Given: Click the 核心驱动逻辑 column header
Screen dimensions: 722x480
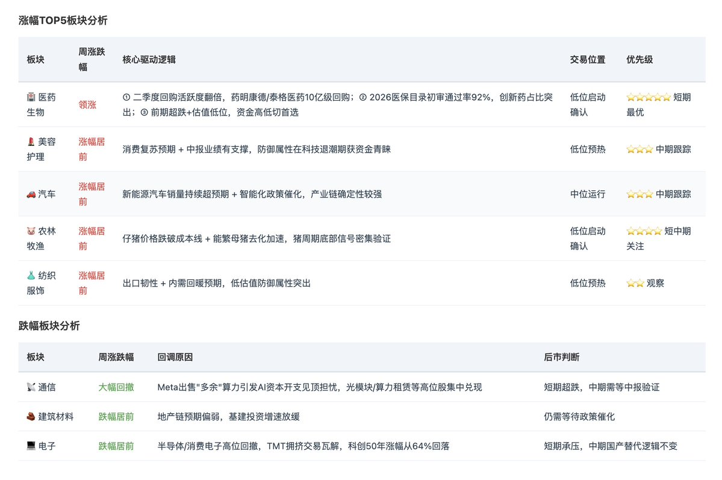Looking at the screenshot, I should coord(149,60).
